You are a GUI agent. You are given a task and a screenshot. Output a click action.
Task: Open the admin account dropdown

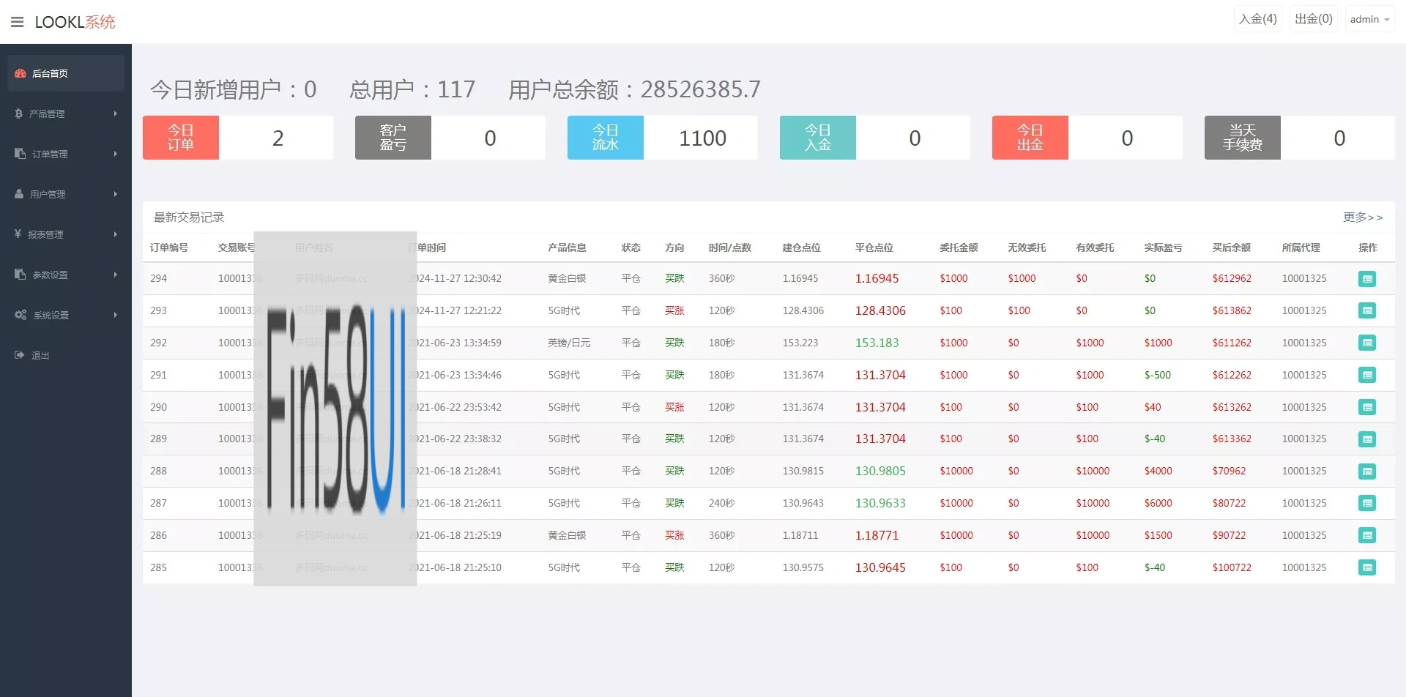1369,20
